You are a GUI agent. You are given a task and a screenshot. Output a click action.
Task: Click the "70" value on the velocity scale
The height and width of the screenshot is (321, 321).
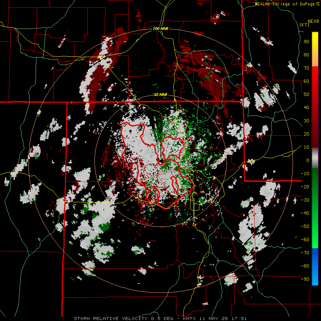click(306, 68)
